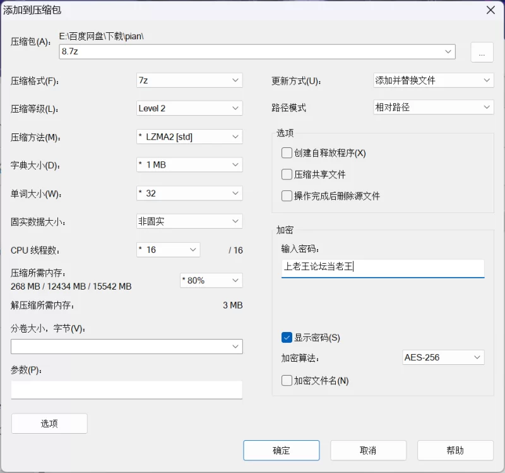Click the 参数 parameters input field
Image resolution: width=505 pixels, height=473 pixels.
pyautogui.click(x=127, y=390)
